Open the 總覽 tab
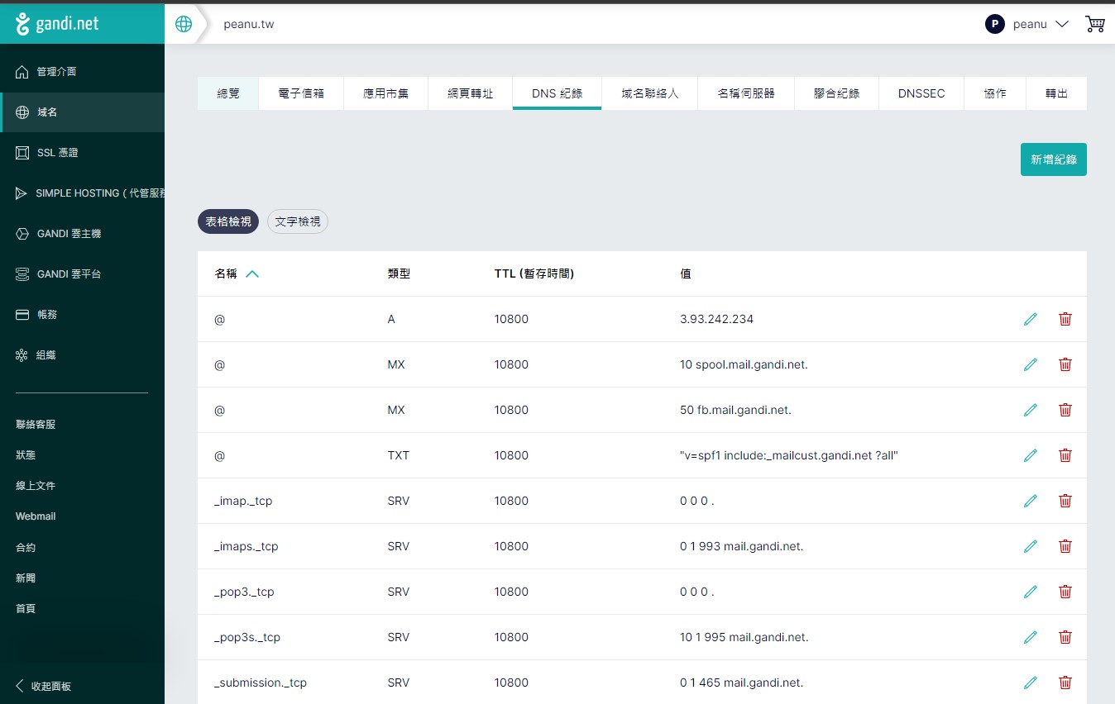The width and height of the screenshot is (1115, 704). tap(228, 93)
